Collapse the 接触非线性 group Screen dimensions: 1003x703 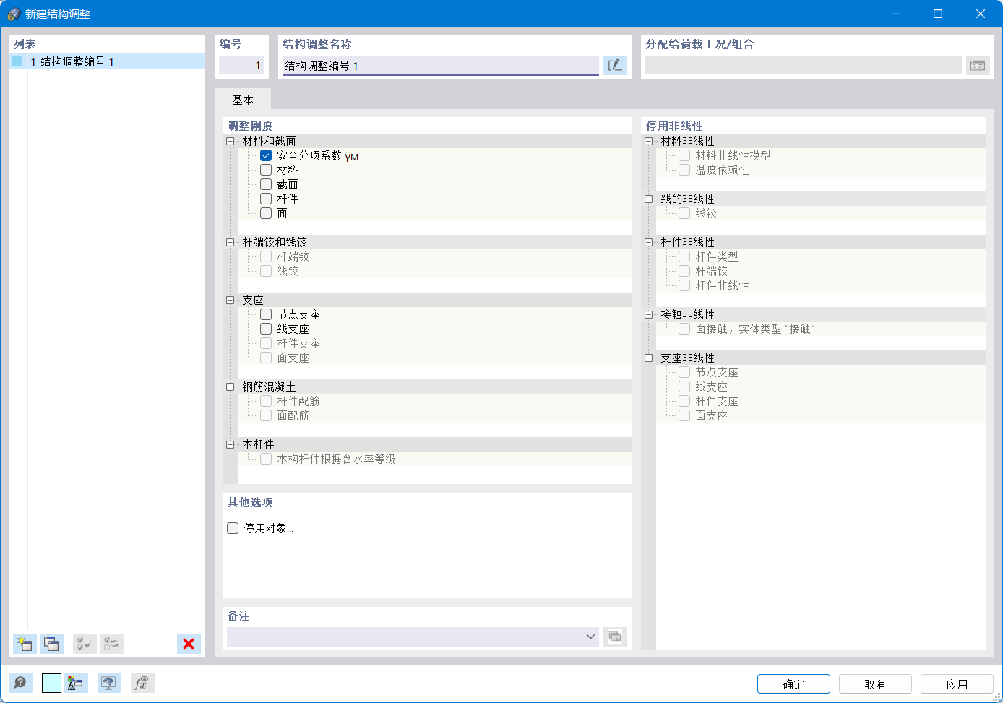coord(649,314)
